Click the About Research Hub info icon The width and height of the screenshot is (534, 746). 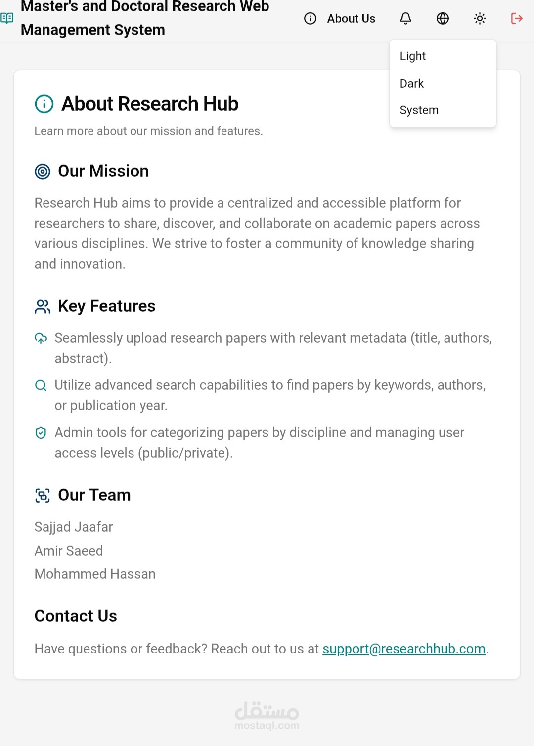[x=44, y=104]
